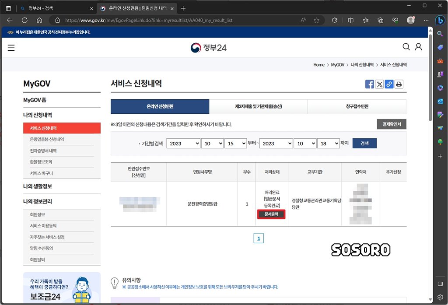This screenshot has height=305, width=448.
Task: Click the 검색 button
Action: click(x=364, y=143)
